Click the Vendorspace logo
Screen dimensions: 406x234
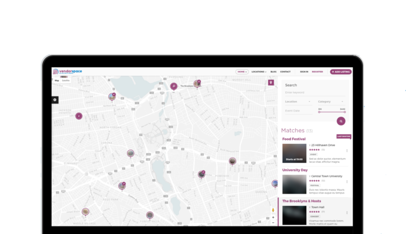coord(67,72)
